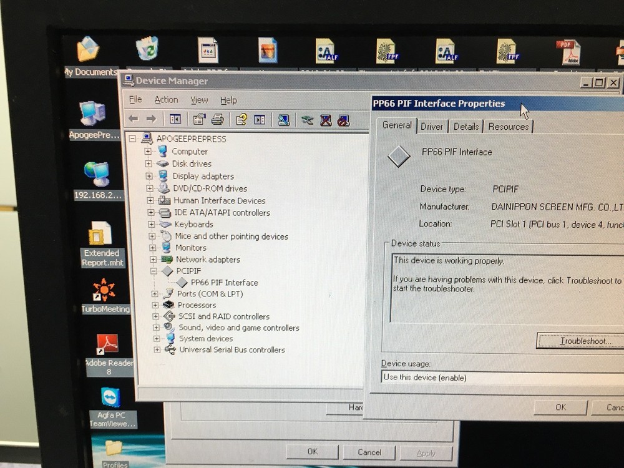Open the File menu
The width and height of the screenshot is (624, 468).
coord(135,99)
